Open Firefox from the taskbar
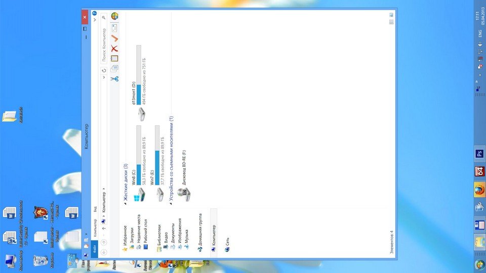This screenshot has height=273, width=486. pos(479,190)
